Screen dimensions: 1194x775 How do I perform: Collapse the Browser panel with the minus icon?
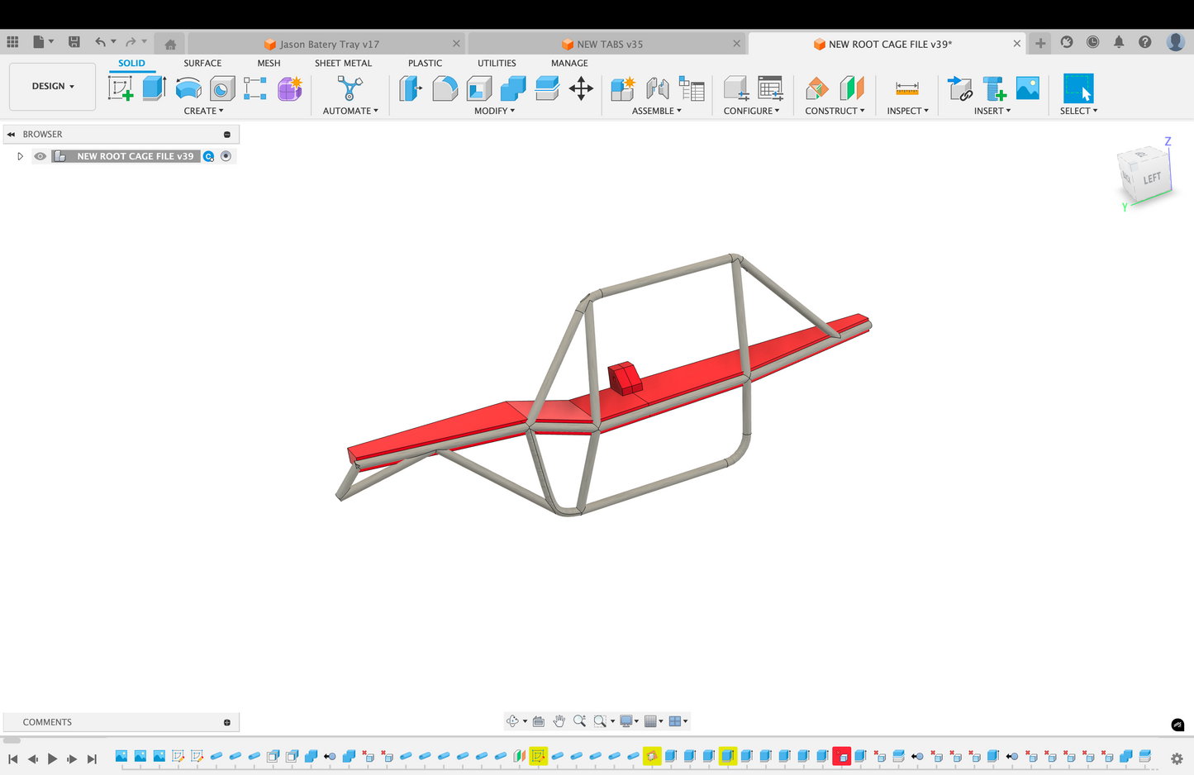click(227, 135)
